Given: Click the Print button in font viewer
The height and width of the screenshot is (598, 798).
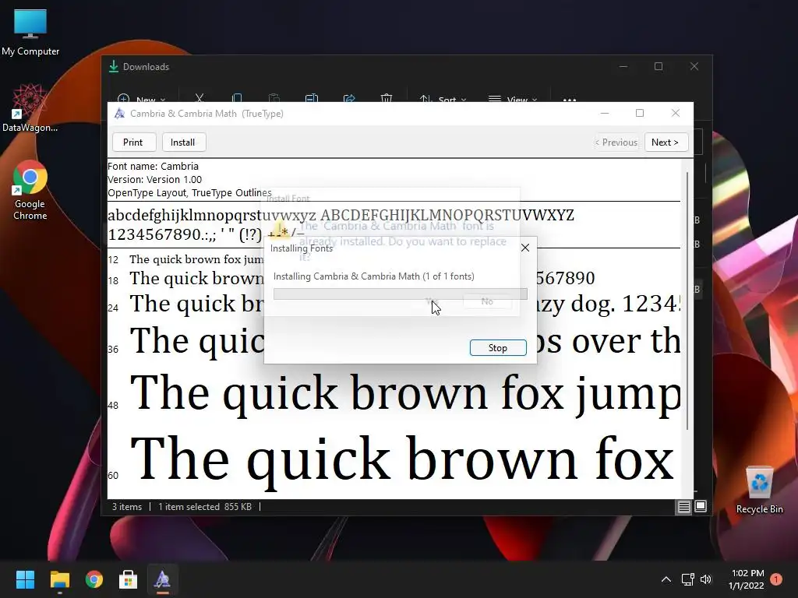Looking at the screenshot, I should click(133, 142).
